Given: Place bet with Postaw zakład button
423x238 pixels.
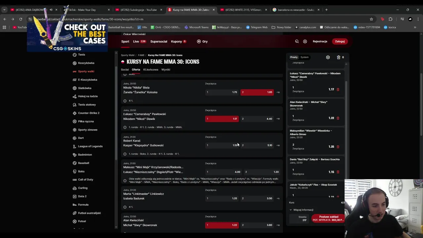Looking at the screenshot, I should pos(328,218).
